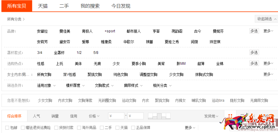Open 调整型文胸 category
278x133 pixels.
point(148,75)
